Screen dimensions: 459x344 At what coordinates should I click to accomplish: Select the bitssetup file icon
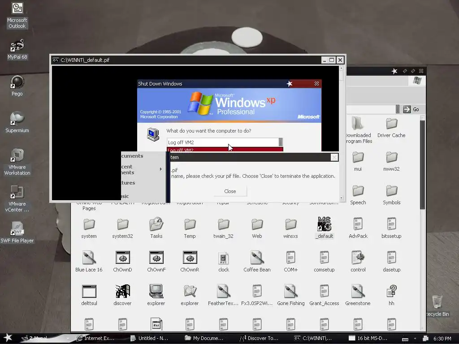tap(391, 228)
